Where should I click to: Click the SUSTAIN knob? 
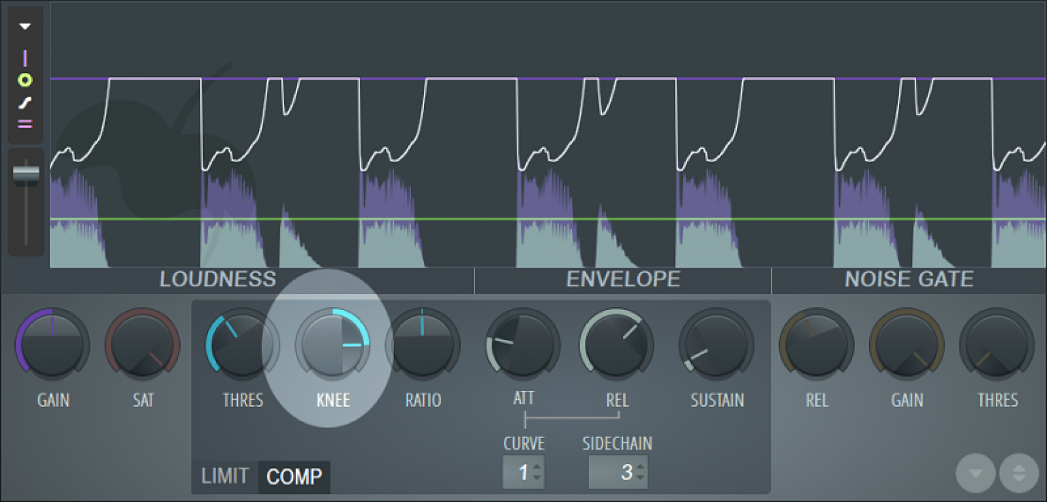pyautogui.click(x=716, y=344)
